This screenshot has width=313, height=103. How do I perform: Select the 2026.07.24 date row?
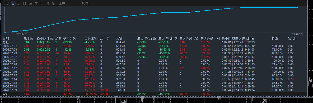(10, 50)
